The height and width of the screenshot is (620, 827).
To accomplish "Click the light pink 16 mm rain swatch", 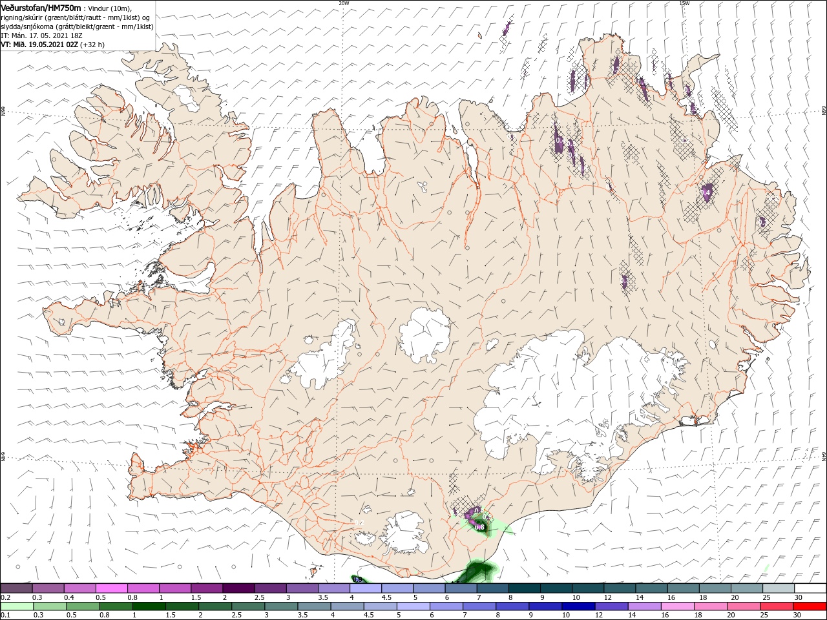I will click(x=676, y=606).
